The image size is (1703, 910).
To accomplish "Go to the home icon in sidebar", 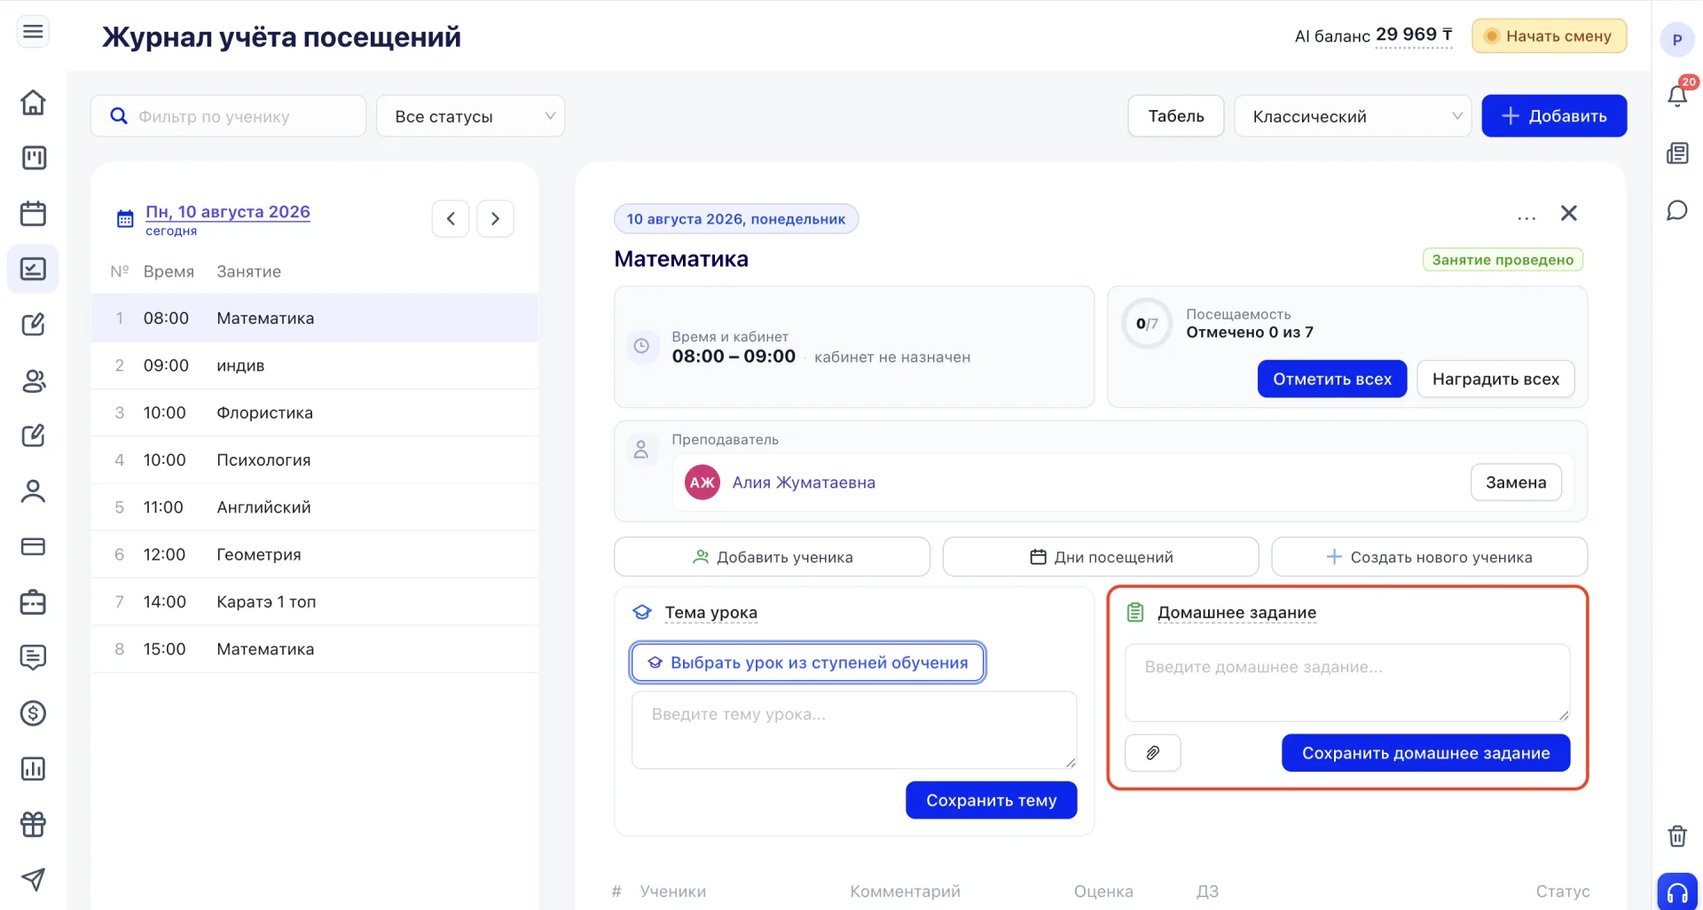I will [x=33, y=102].
